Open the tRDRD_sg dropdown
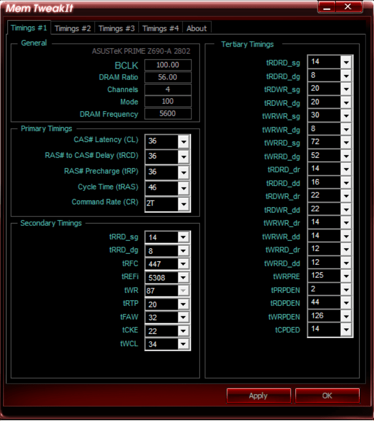The width and height of the screenshot is (374, 422). click(346, 62)
